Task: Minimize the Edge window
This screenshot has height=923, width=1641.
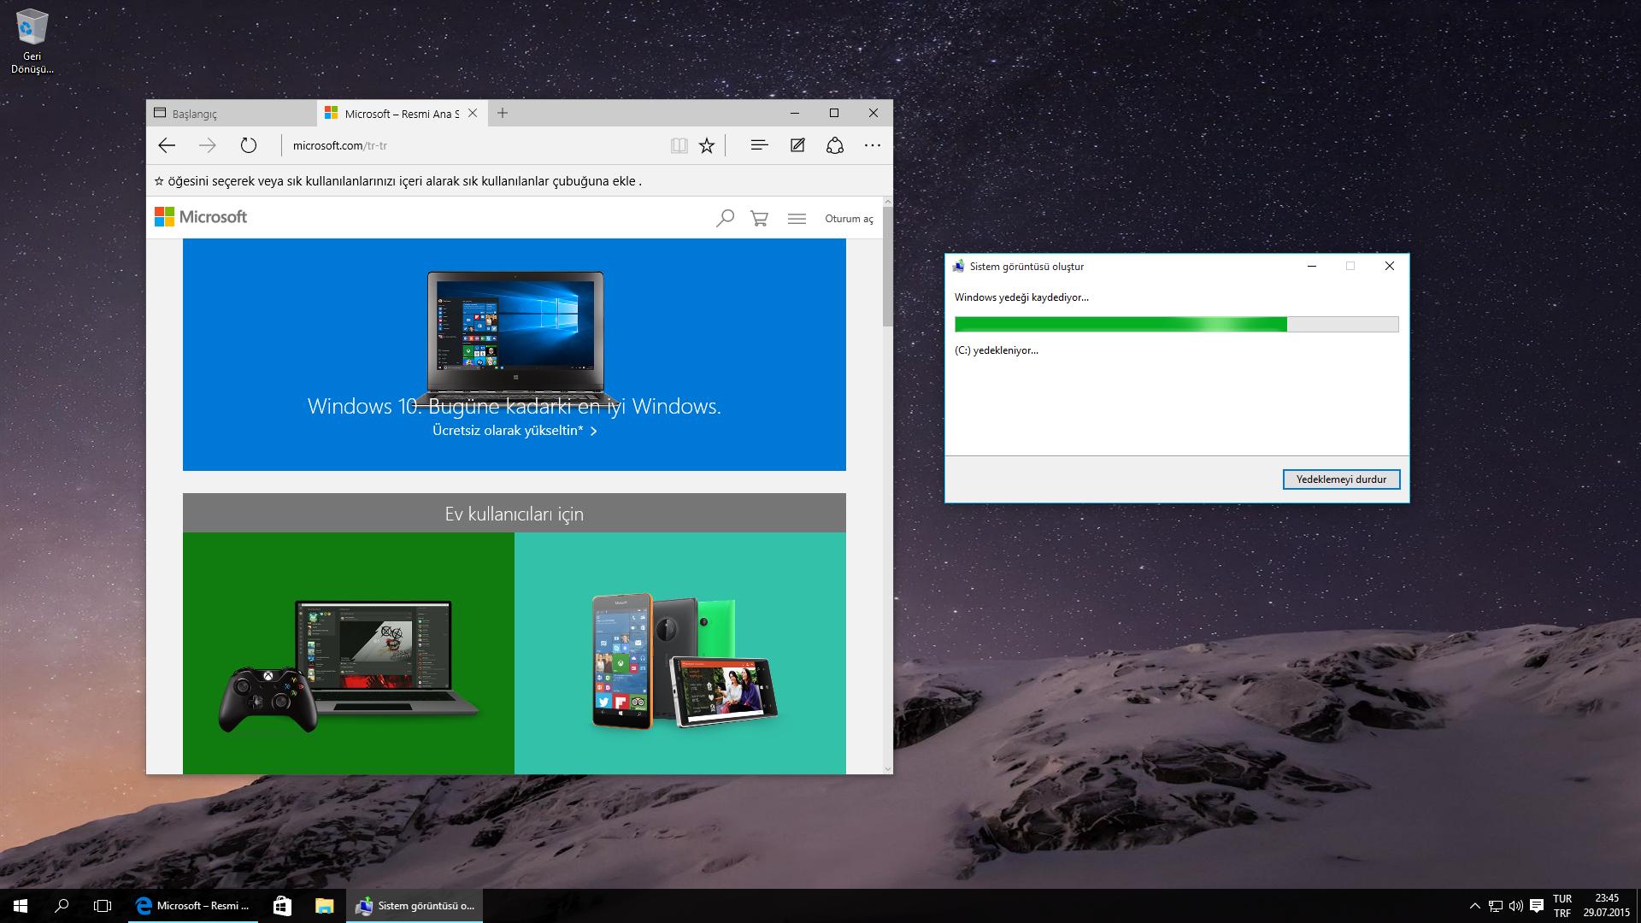Action: pos(796,113)
